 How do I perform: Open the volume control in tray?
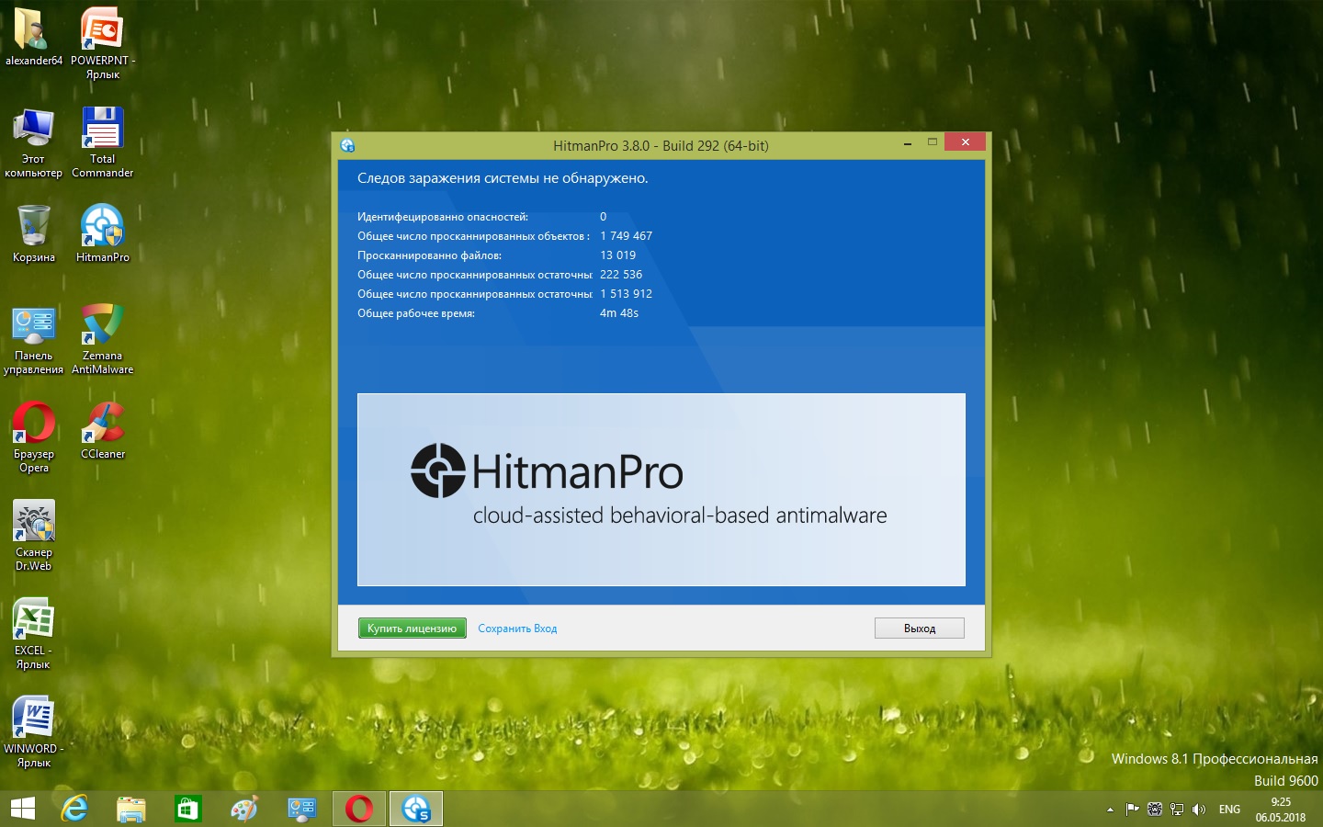[x=1198, y=810]
